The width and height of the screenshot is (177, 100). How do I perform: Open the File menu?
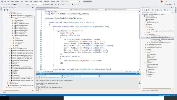pos(5,1)
